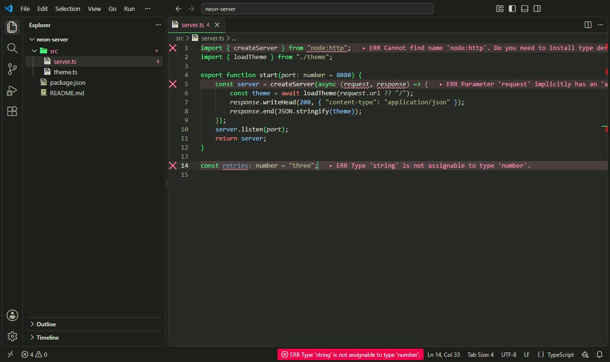Open Explorer views and more actions
Screen dimensions: 610x362
[x=158, y=25]
